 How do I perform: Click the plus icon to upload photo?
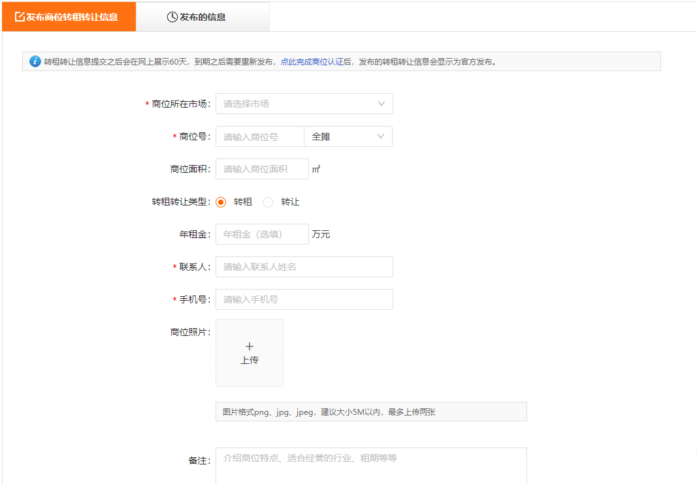click(250, 346)
